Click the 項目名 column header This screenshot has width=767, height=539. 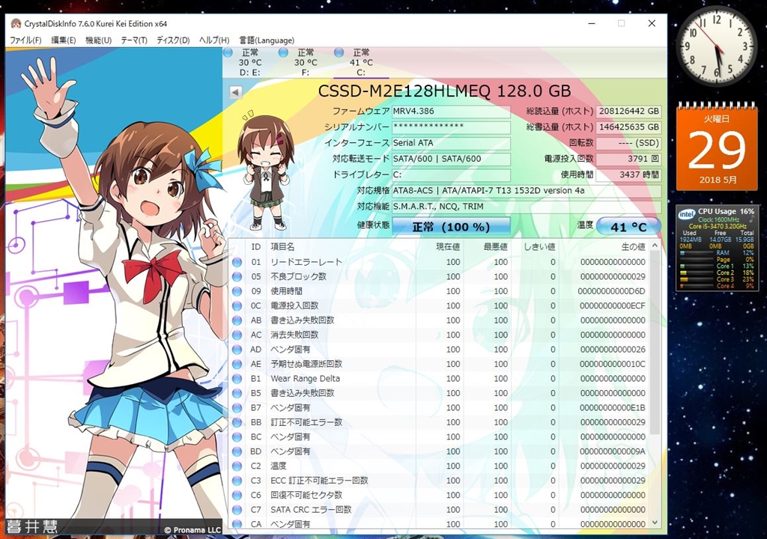(341, 247)
